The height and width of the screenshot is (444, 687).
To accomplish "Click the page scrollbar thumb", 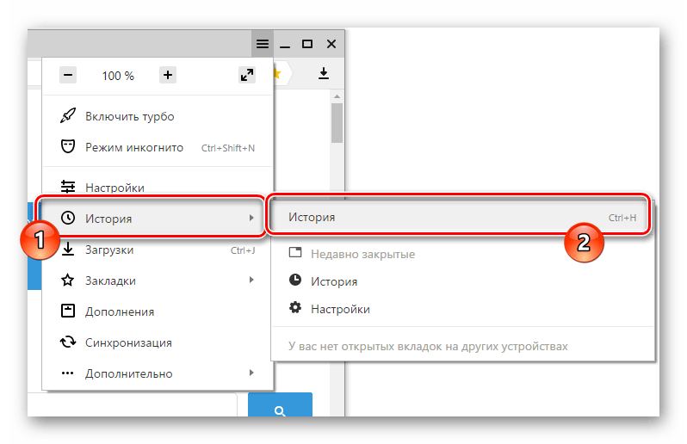I will click(x=337, y=122).
